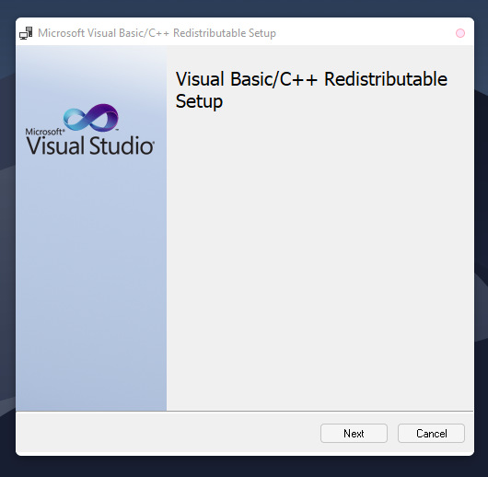The height and width of the screenshot is (477, 488).
Task: Click the word 'Setup' in the main heading
Action: pyautogui.click(x=199, y=101)
